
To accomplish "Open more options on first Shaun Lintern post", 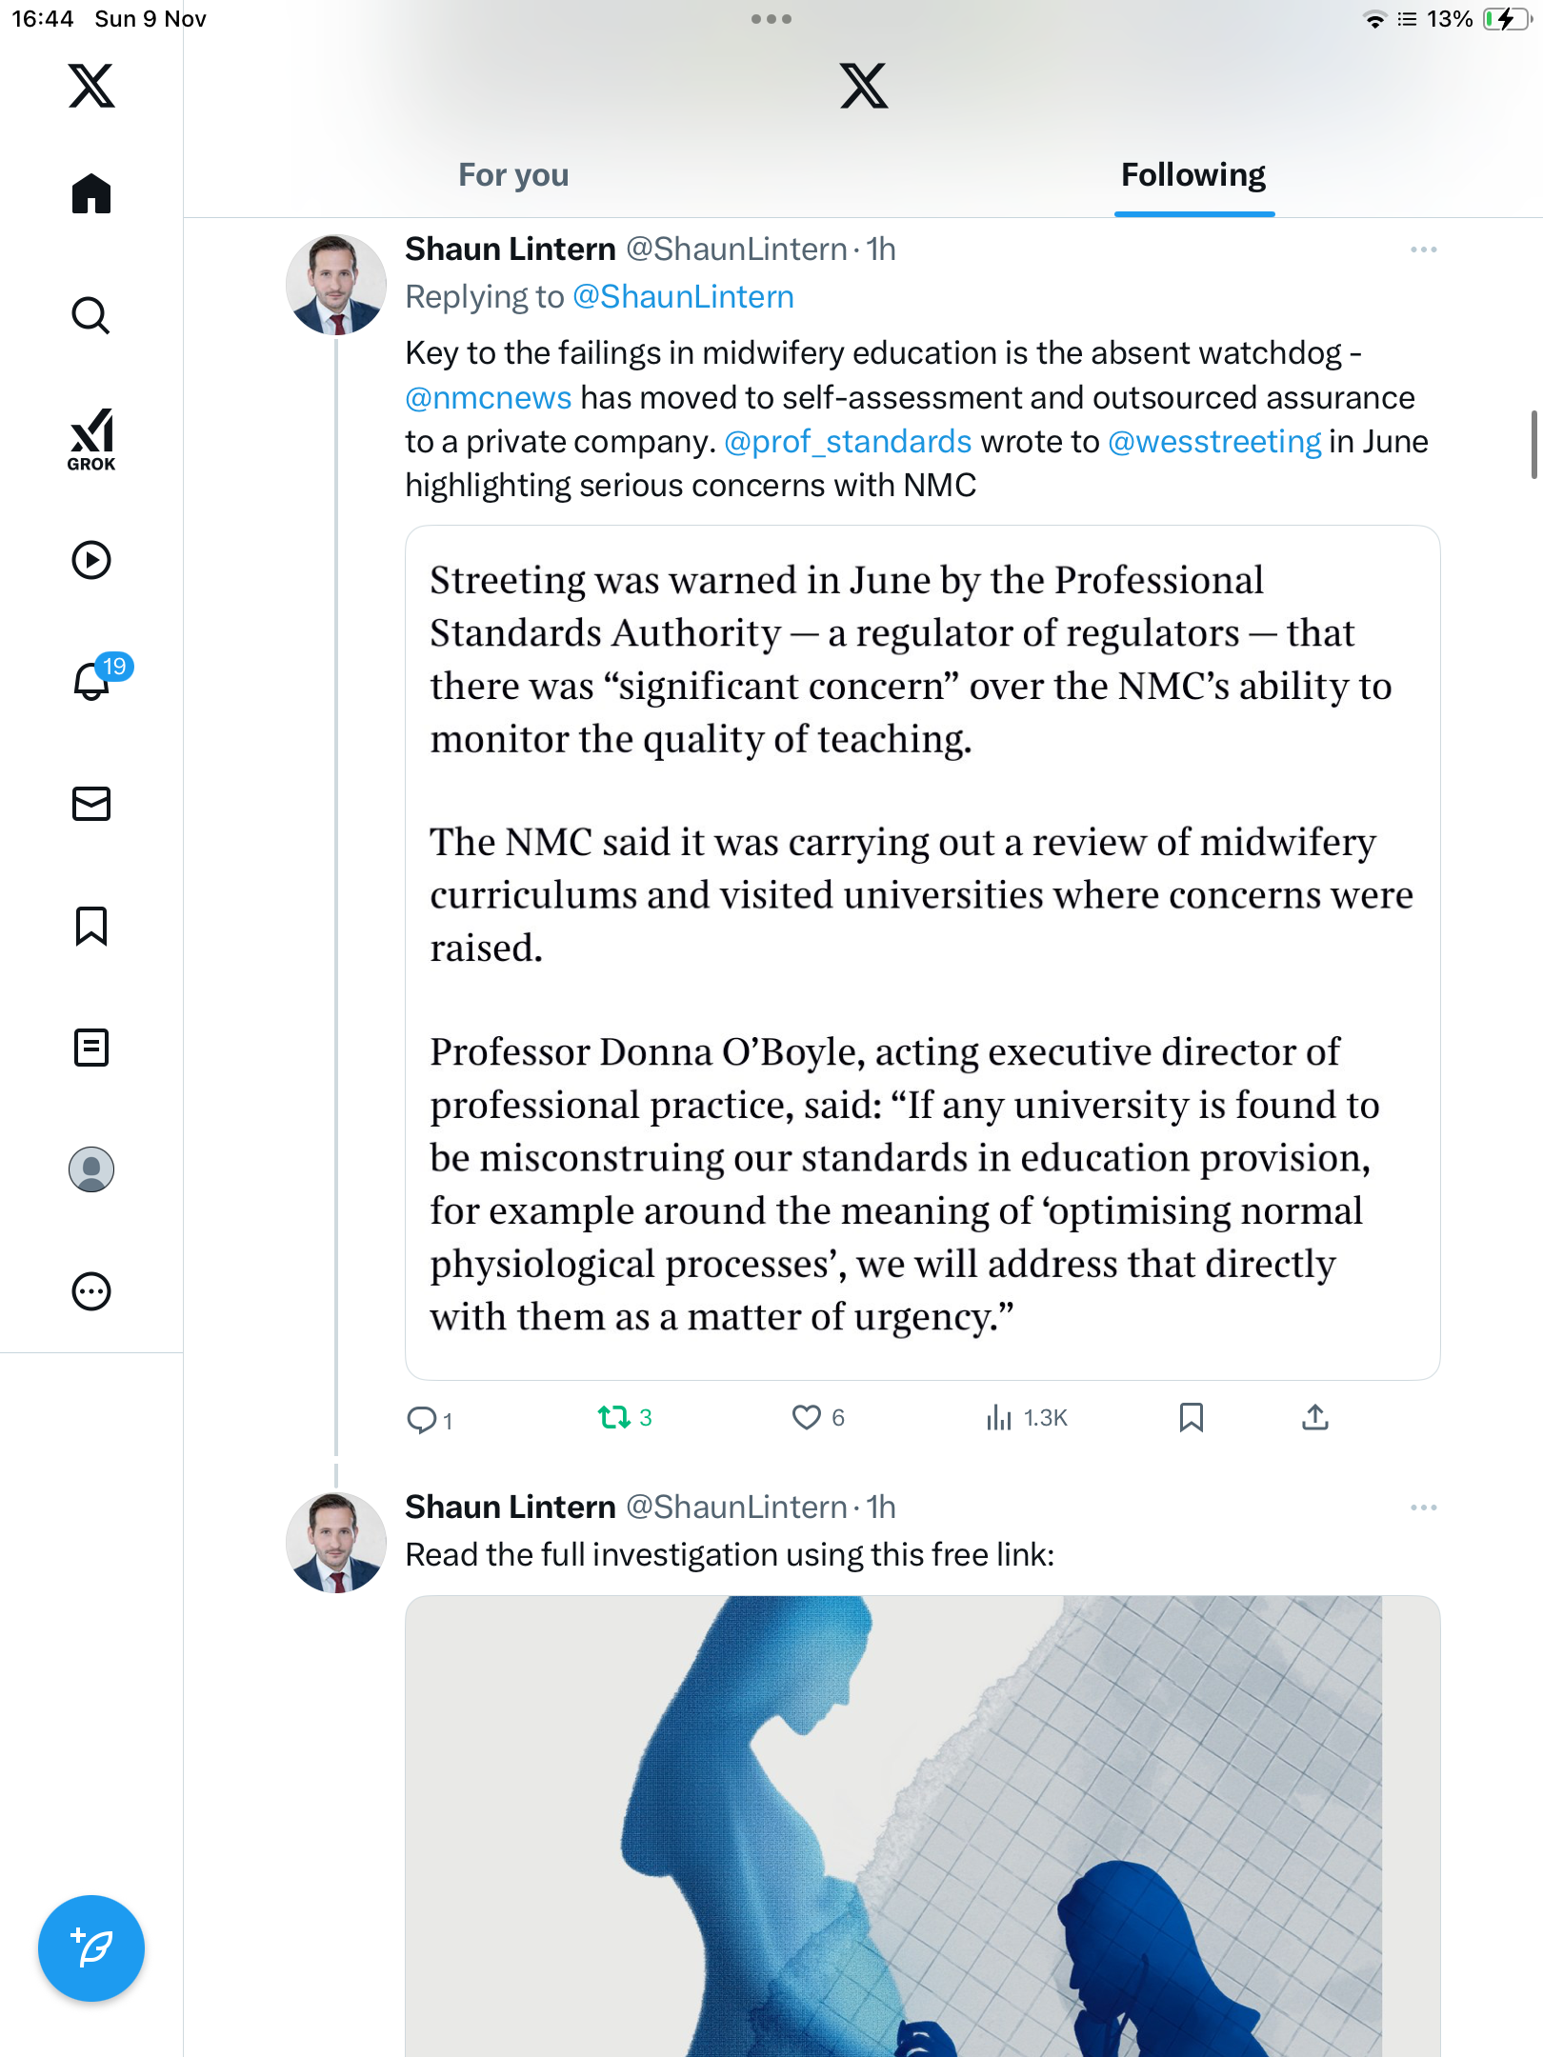I will tap(1423, 250).
